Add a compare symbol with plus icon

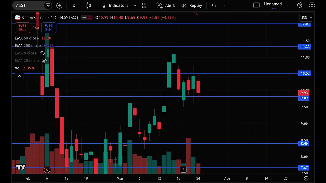click(59, 5)
